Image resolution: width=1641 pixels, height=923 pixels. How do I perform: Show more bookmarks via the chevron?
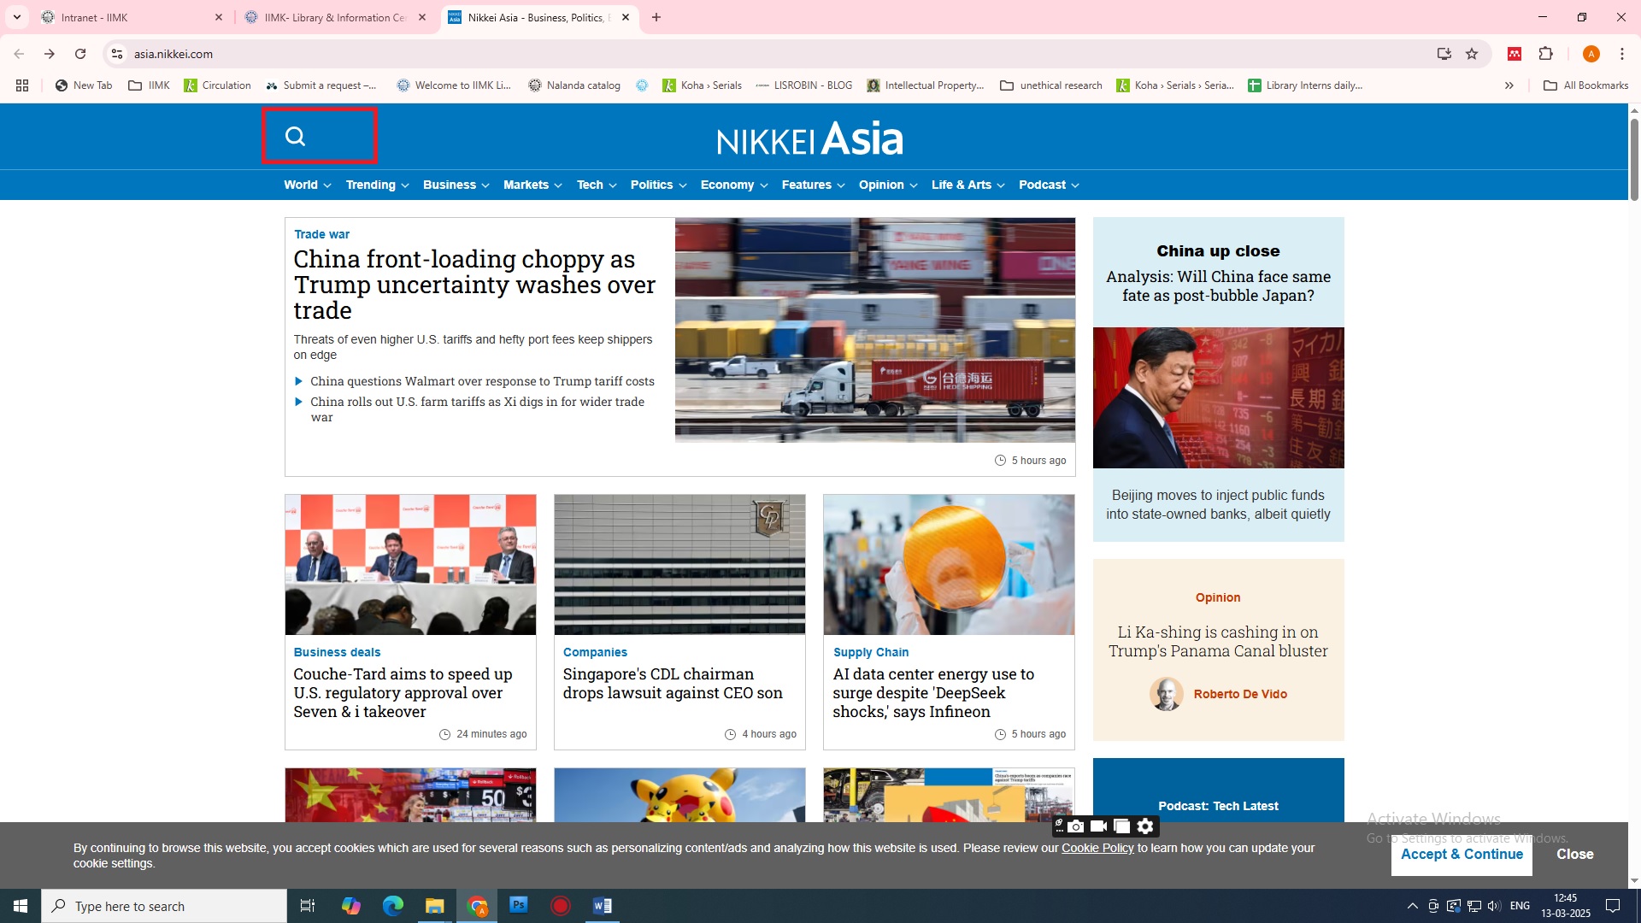pyautogui.click(x=1509, y=85)
